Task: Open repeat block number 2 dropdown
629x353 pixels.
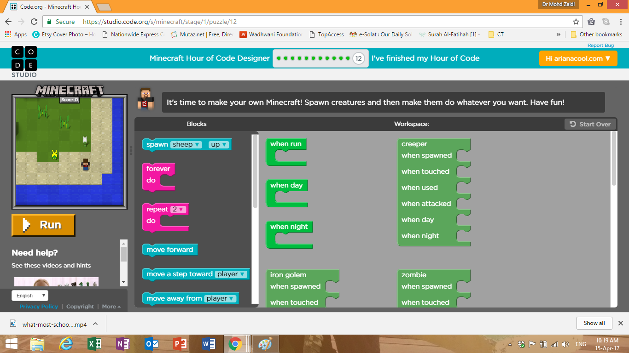Action: click(178, 209)
